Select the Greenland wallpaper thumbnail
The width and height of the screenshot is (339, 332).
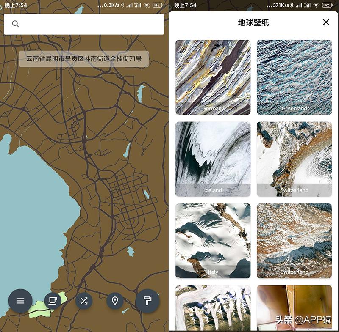tap(294, 77)
